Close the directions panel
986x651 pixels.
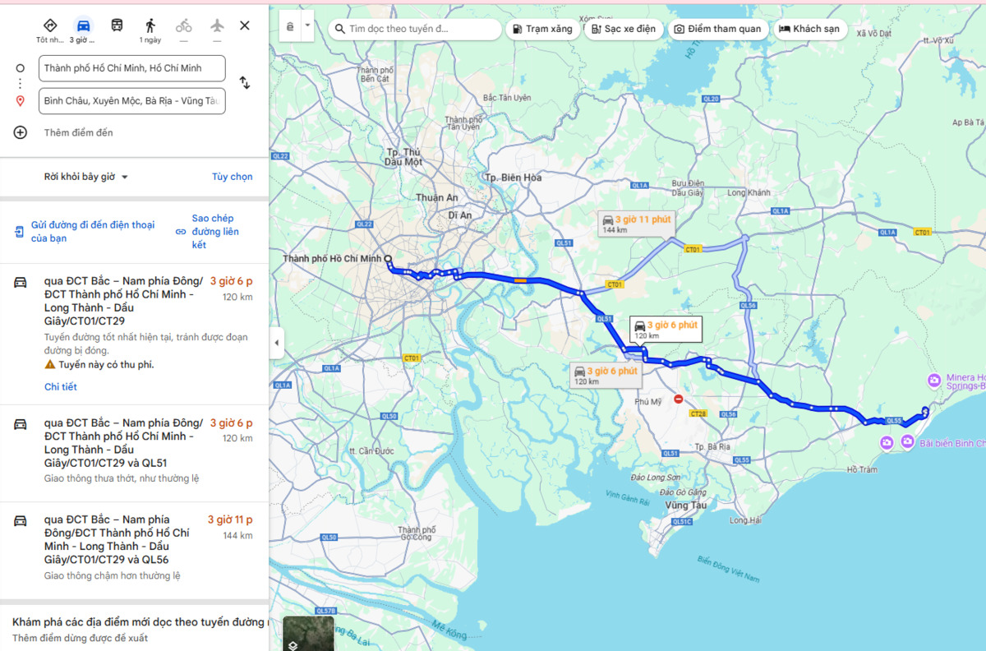point(245,25)
